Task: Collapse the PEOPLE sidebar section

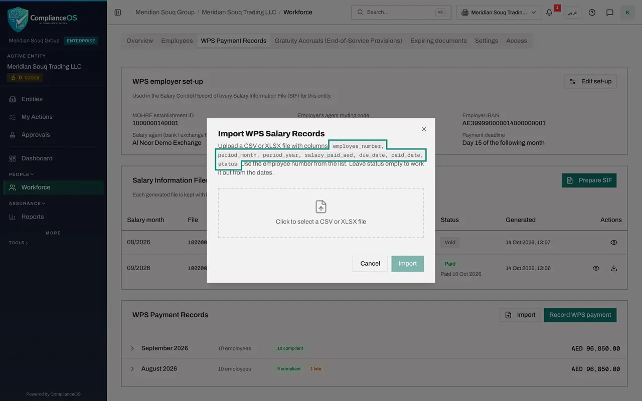Action: point(22,174)
